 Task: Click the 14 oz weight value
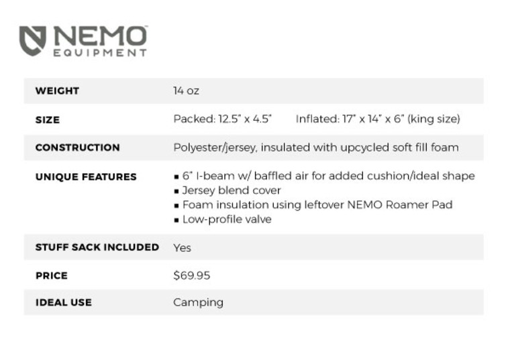186,91
